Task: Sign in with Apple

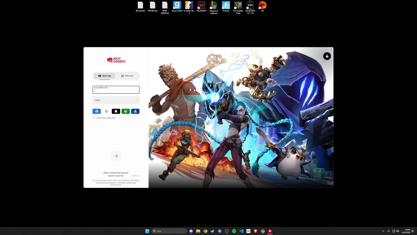Action: [x=116, y=111]
